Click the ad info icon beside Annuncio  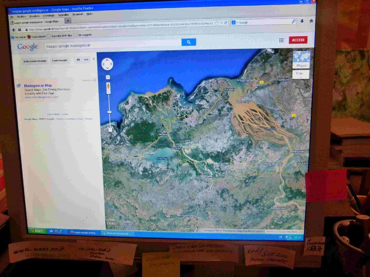(95, 80)
